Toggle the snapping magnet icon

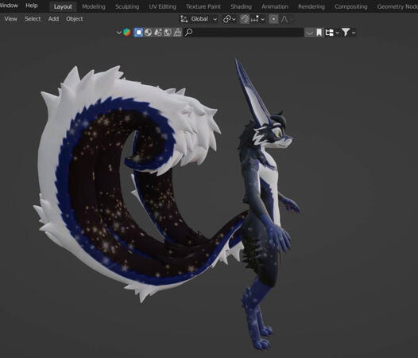(x=245, y=19)
